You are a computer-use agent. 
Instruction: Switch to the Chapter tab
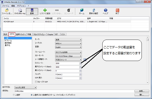[50, 34]
